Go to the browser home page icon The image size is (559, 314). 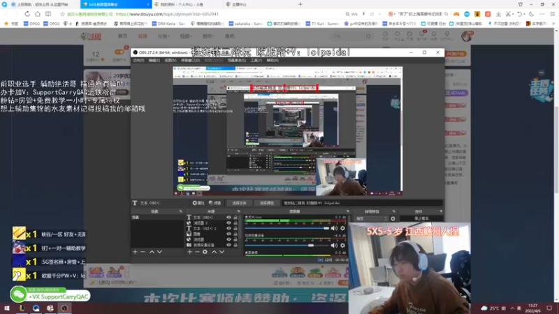[38, 14]
